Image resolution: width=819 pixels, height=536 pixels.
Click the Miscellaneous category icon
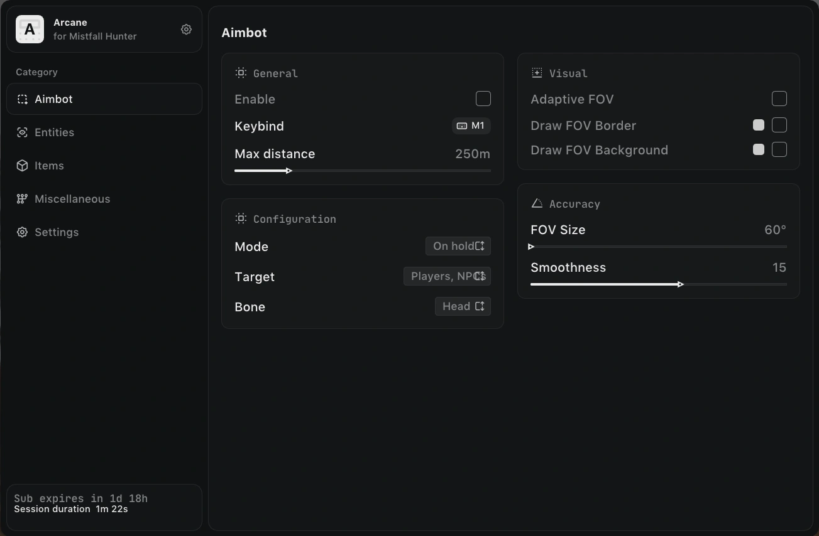click(22, 199)
